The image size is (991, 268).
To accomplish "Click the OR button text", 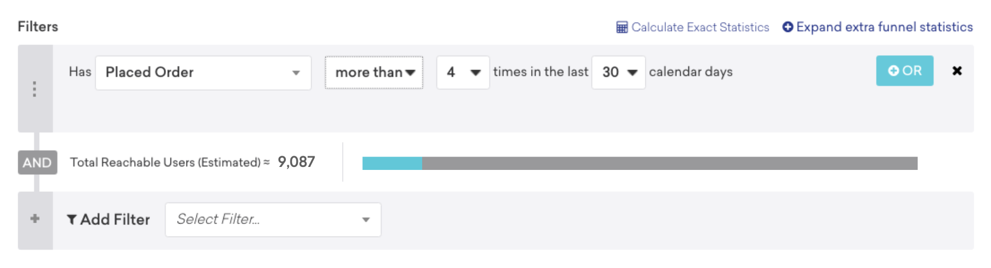I will click(x=912, y=71).
